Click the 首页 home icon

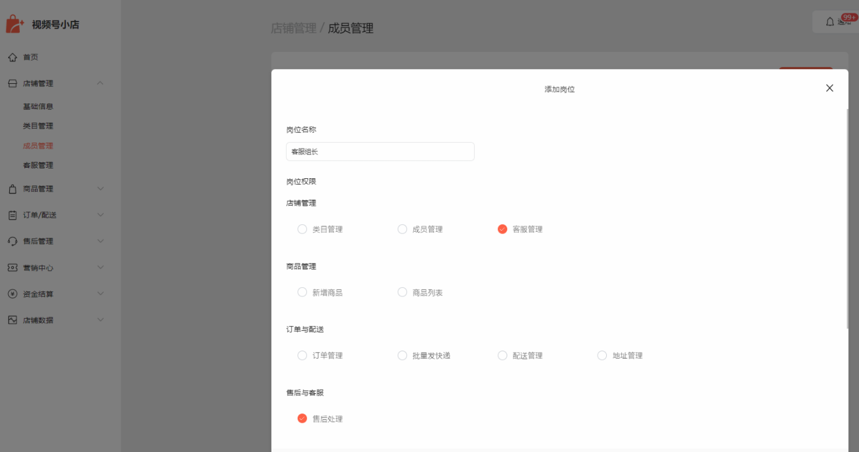(12, 57)
